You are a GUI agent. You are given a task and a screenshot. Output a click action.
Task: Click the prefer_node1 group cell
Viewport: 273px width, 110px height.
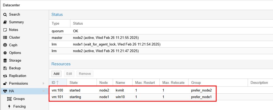(x=218, y=97)
